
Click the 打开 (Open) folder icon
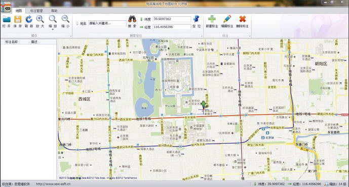click(x=7, y=19)
